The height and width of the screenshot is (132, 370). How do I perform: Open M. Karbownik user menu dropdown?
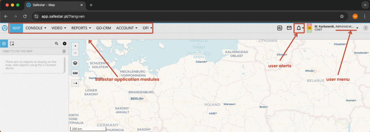[357, 28]
